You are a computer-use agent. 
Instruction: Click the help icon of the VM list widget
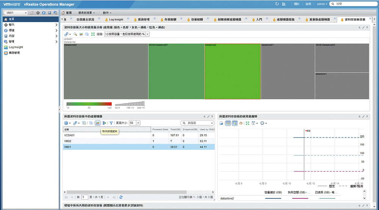(212, 117)
